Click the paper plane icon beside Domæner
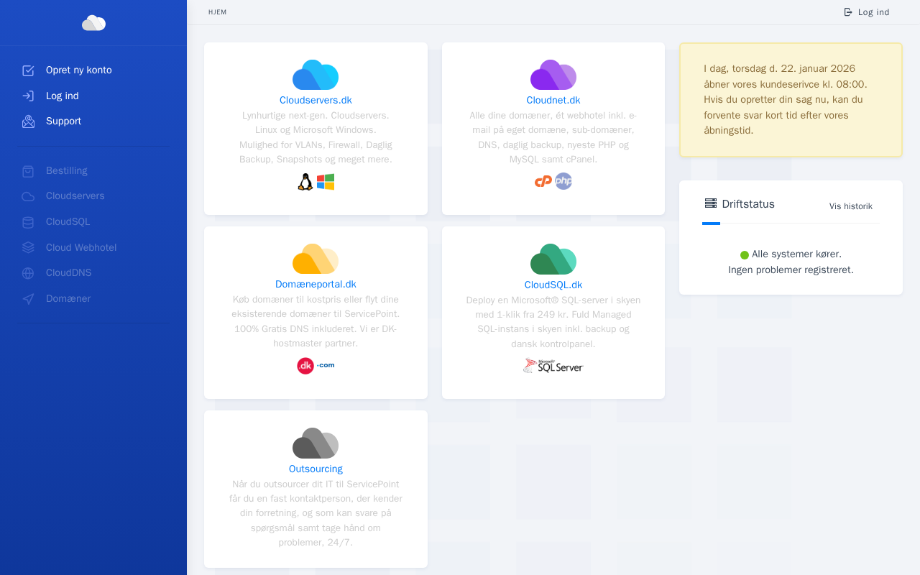Image resolution: width=920 pixels, height=575 pixels. pyautogui.click(x=28, y=299)
